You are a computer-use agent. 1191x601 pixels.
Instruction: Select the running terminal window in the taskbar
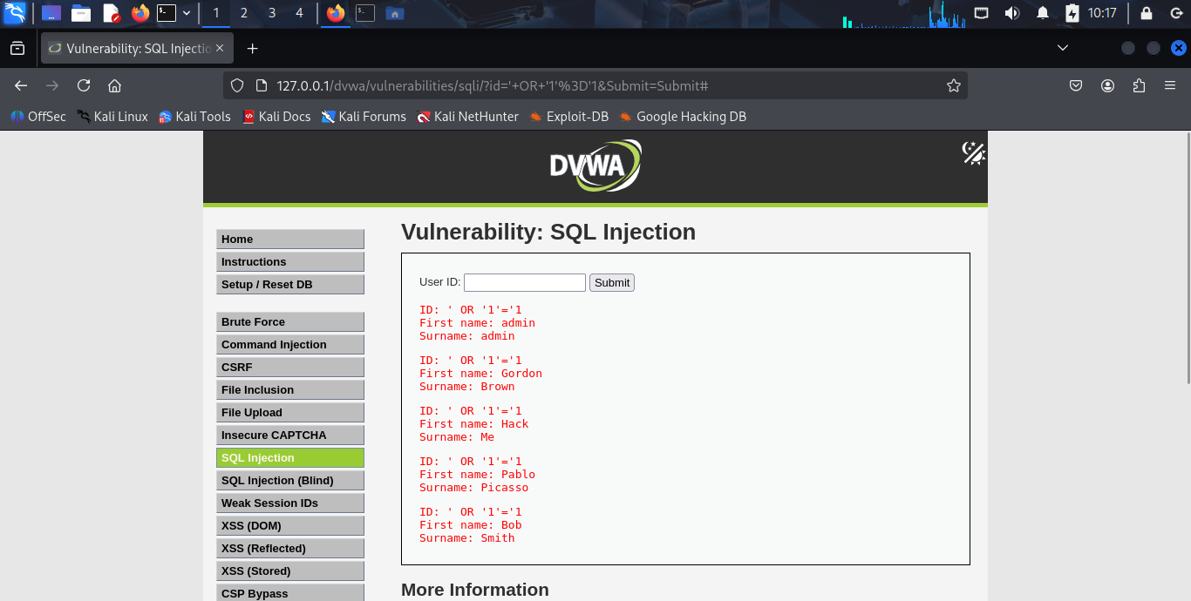(365, 13)
